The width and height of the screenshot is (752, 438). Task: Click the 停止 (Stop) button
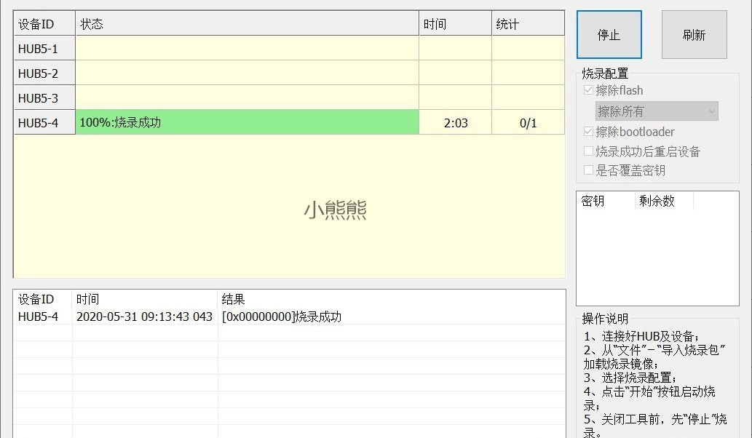(x=609, y=34)
